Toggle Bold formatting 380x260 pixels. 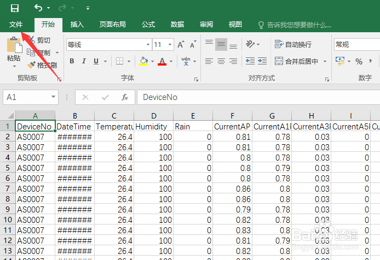point(72,61)
